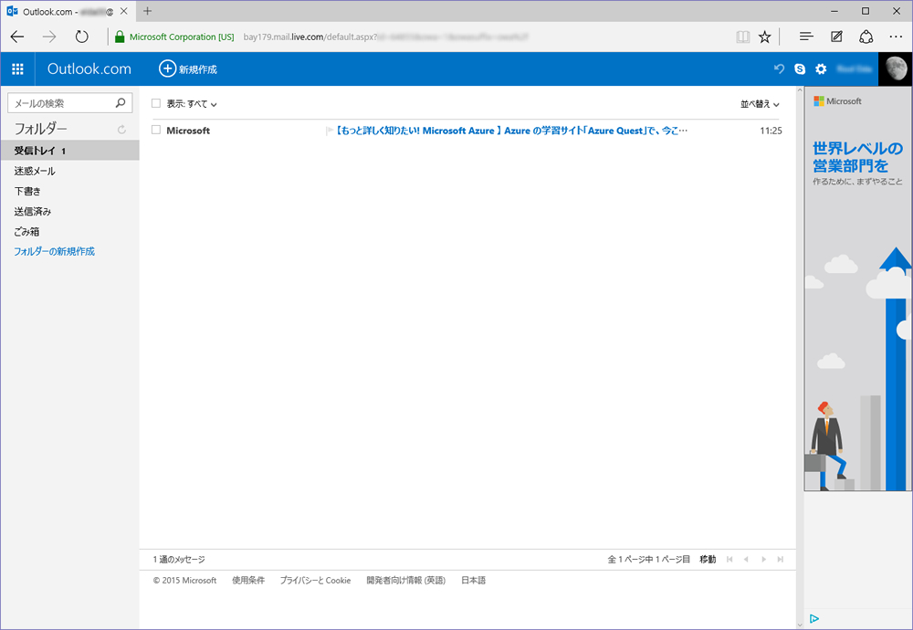The height and width of the screenshot is (630, 913).
Task: Click the Outlook.com logo text
Action: click(x=89, y=68)
